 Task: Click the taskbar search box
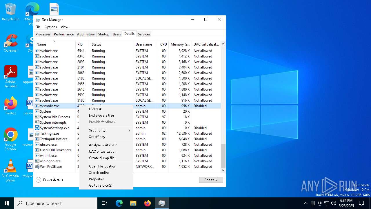56,203
